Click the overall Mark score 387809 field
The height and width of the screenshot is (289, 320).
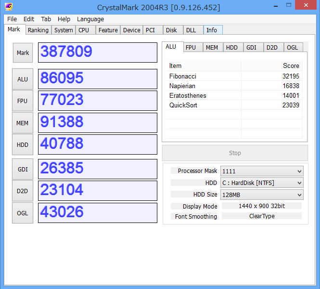coord(98,53)
